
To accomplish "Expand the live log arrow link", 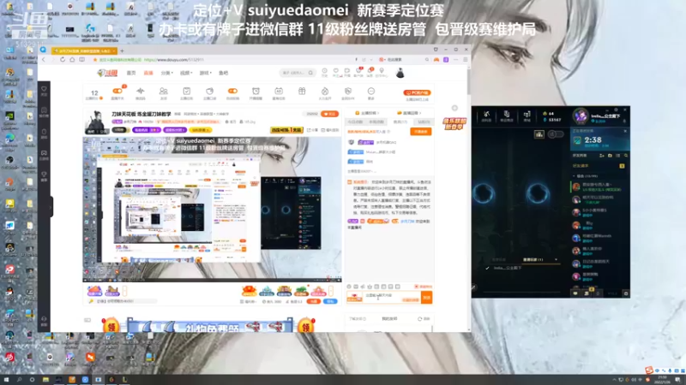I will (x=410, y=113).
